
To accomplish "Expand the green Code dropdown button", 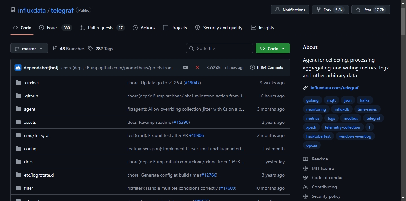I will (273, 48).
